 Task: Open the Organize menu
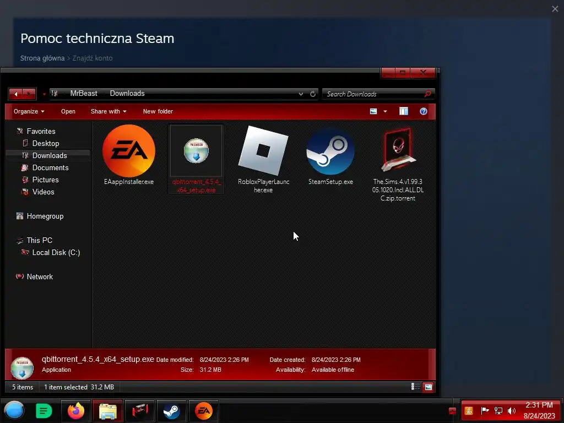(29, 111)
